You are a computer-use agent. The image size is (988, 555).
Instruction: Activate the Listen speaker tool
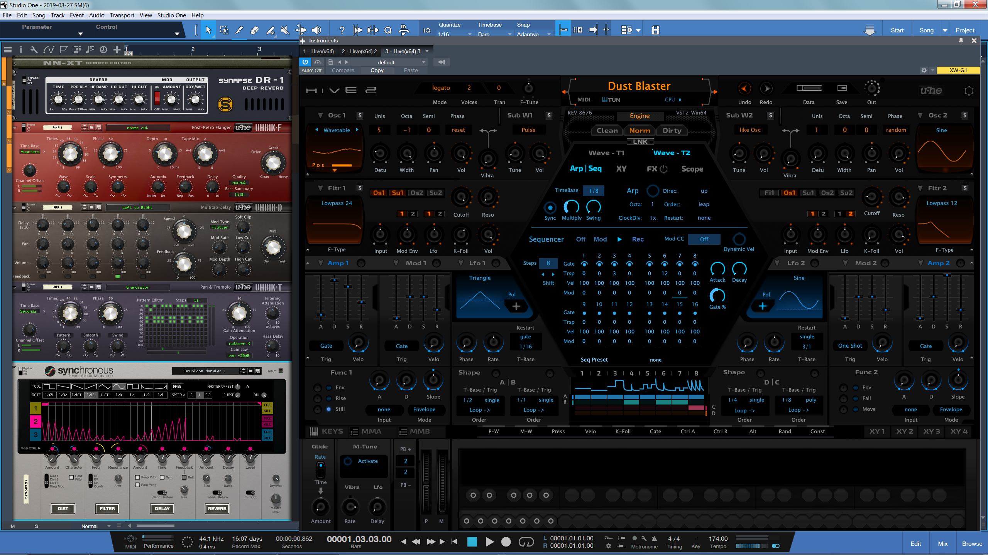click(316, 30)
